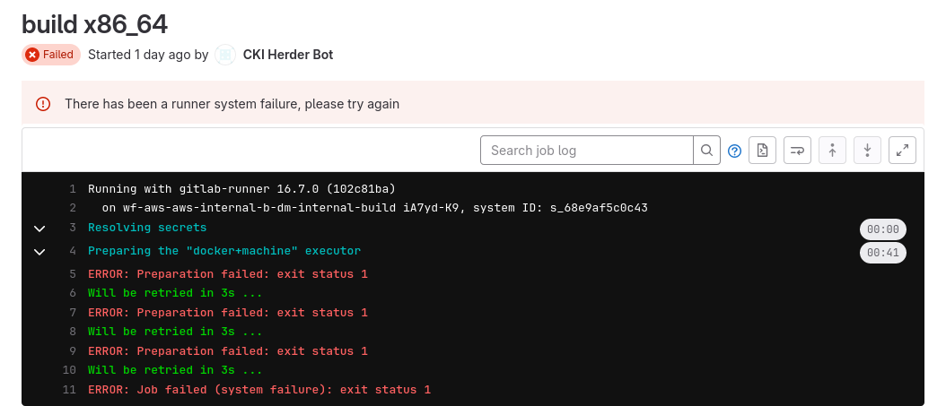946x406 pixels.
Task: Collapse the Preparing docker+machine executor section
Action: tap(39, 252)
